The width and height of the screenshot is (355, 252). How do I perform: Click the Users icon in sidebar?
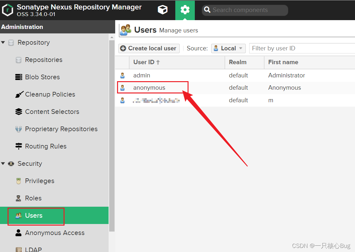coord(19,216)
